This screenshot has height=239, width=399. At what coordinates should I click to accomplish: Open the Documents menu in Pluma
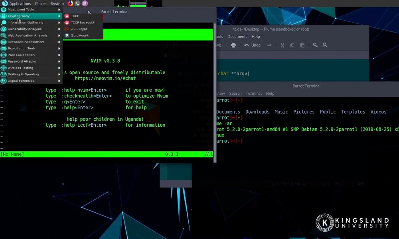tap(237, 37)
